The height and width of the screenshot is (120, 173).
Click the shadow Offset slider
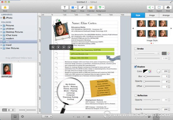click(152, 86)
